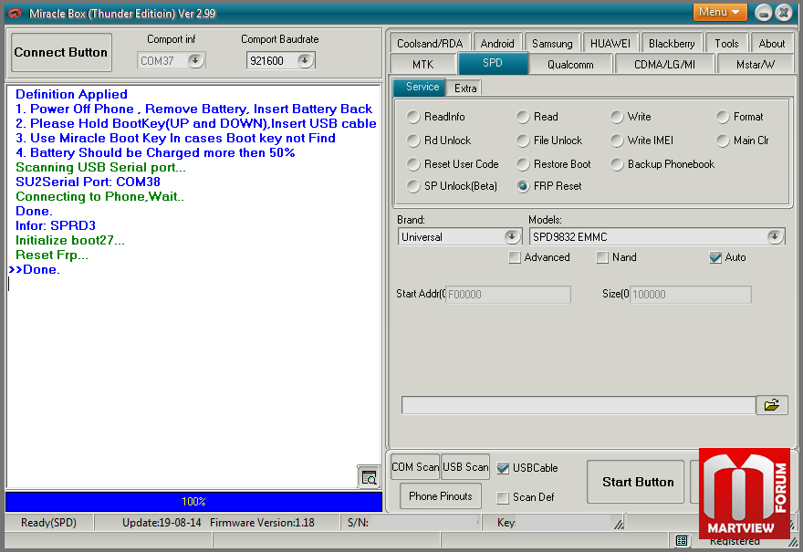The image size is (803, 552).
Task: Open the orange Menu button
Action: coord(720,12)
